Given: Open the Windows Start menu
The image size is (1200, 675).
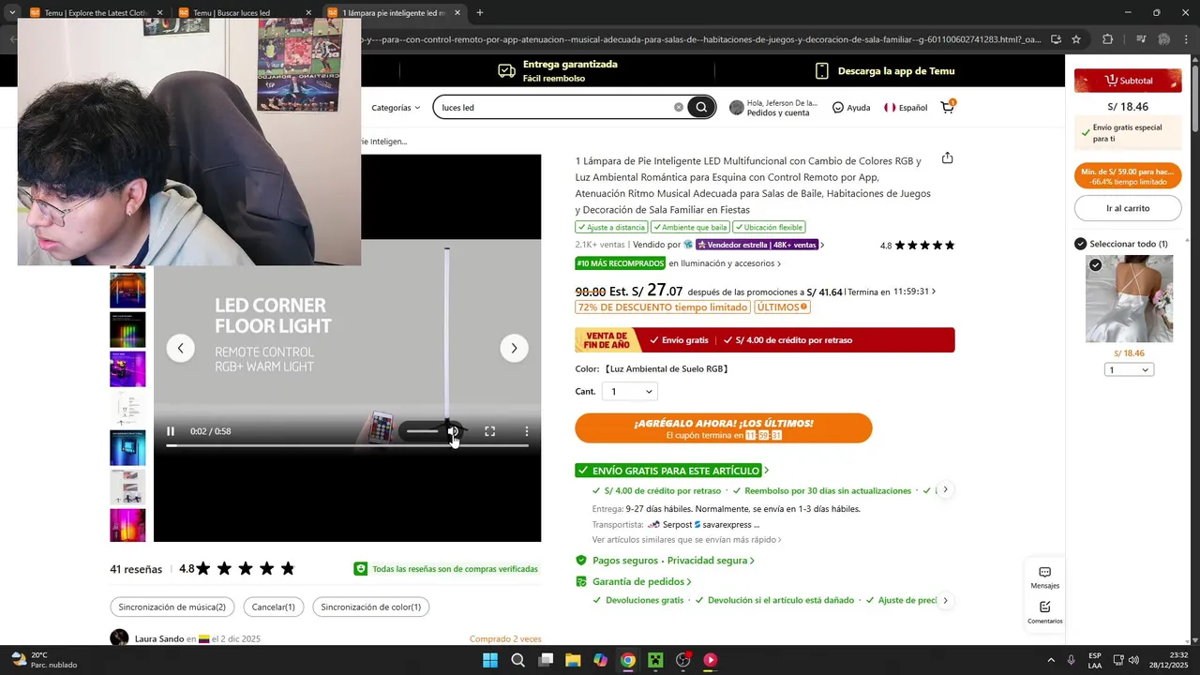Looking at the screenshot, I should [x=490, y=660].
